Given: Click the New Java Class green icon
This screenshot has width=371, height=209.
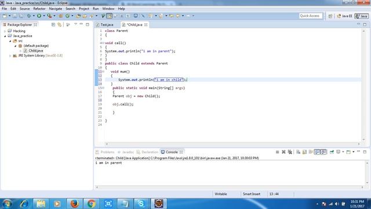Looking at the screenshot, I should click(x=67, y=16).
